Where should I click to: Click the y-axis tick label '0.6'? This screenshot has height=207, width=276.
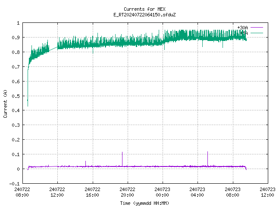tap(16, 82)
